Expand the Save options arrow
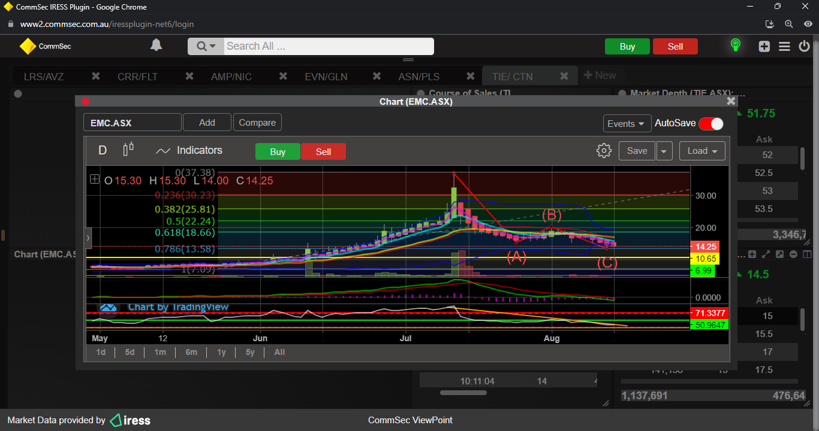 tap(664, 151)
